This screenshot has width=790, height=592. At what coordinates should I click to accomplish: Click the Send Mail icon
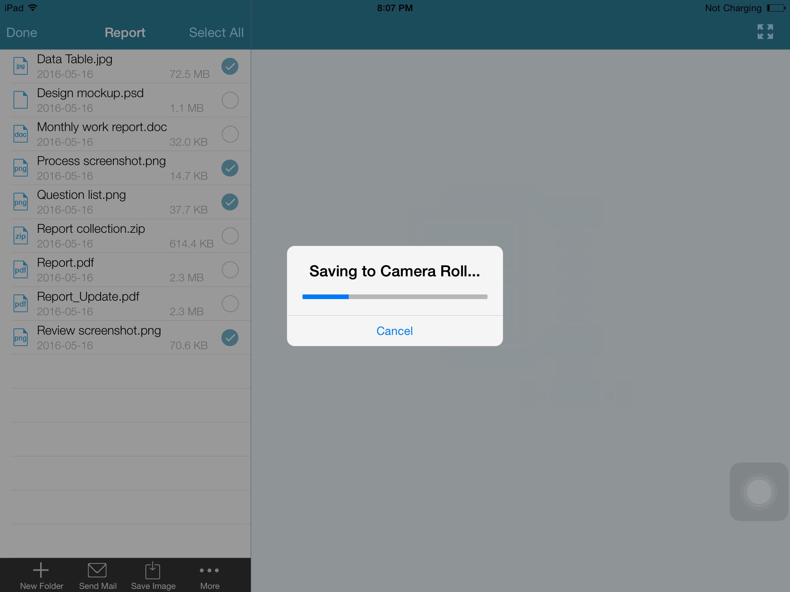pos(97,567)
